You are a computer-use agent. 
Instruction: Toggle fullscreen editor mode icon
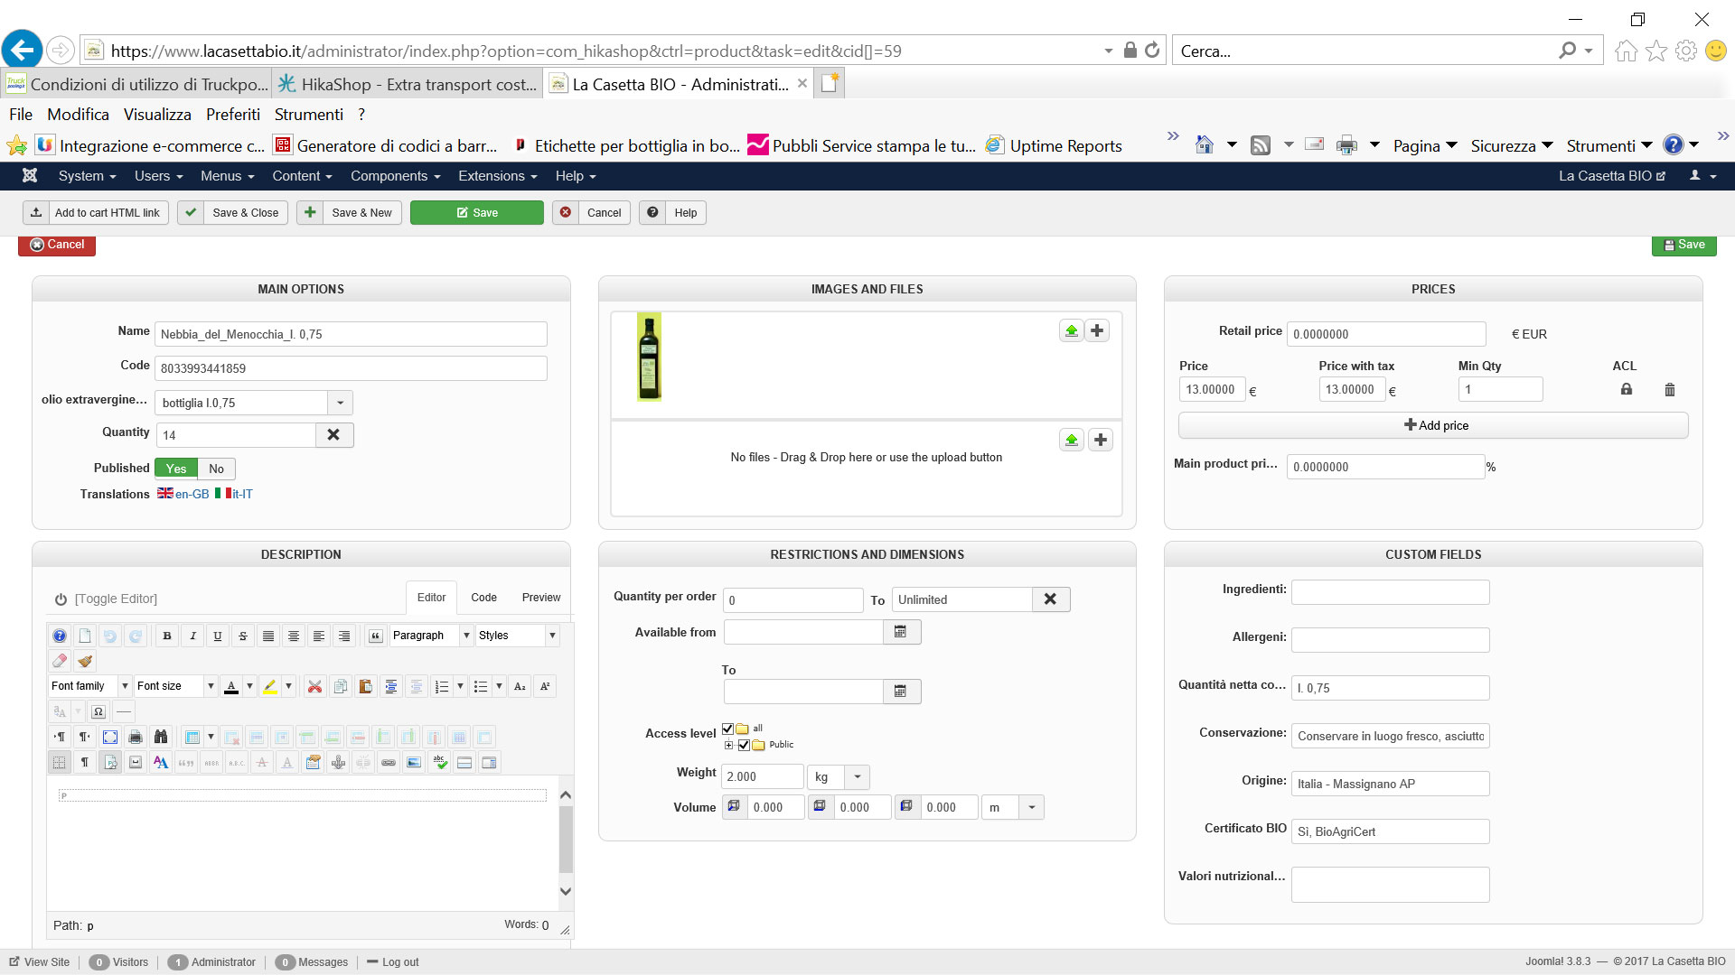(110, 738)
